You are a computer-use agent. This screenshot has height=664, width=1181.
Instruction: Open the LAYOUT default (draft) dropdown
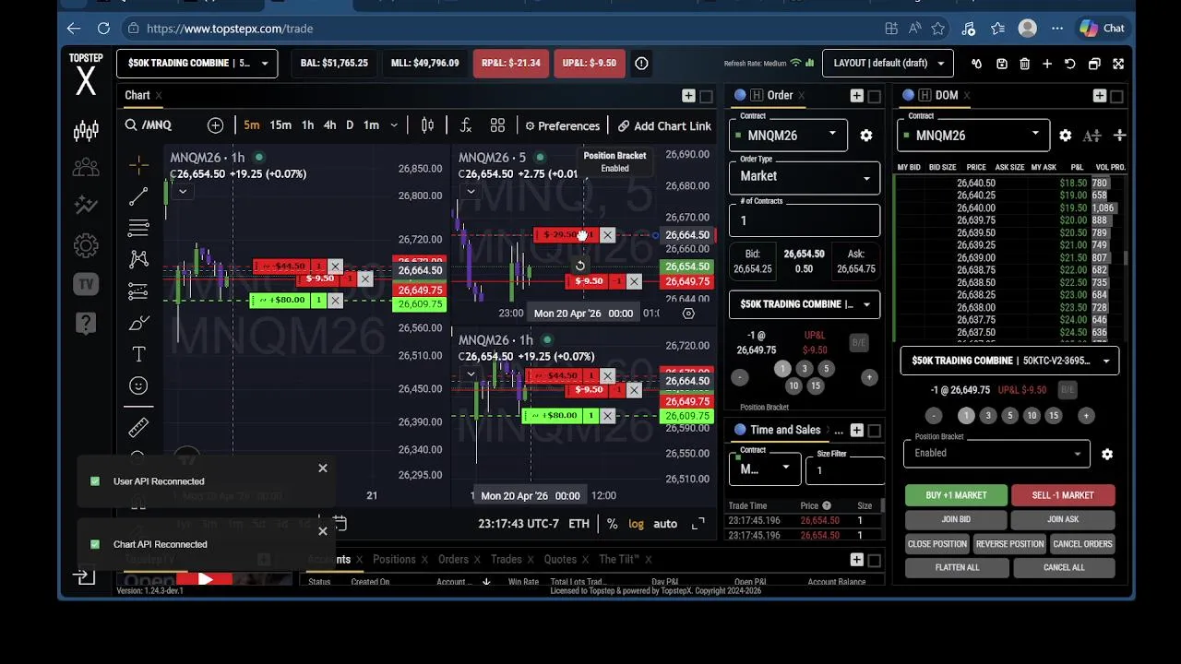[888, 64]
